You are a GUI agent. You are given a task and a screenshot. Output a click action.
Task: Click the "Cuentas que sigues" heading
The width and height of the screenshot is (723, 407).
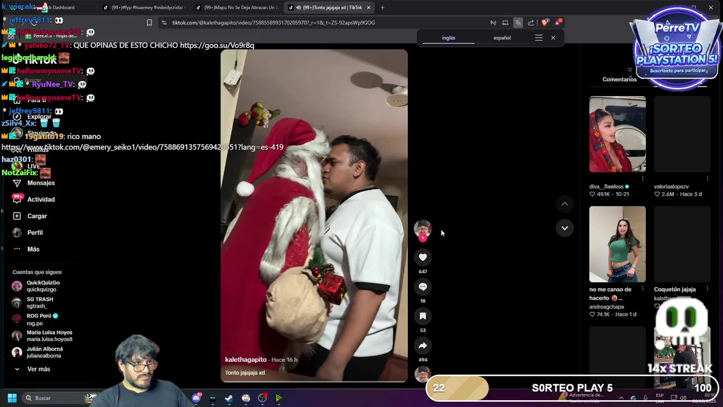coord(37,272)
